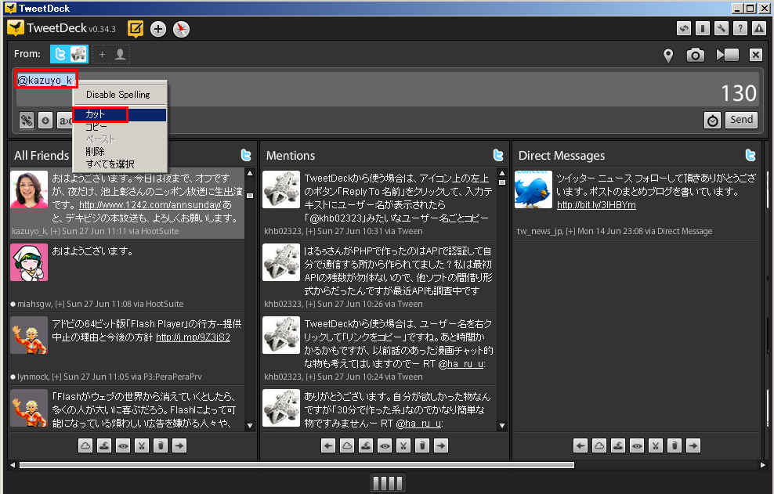
Task: Click the shorten link chain icon
Action: pos(27,120)
